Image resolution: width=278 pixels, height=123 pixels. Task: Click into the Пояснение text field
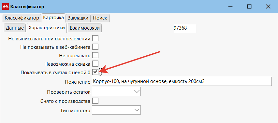[x=182, y=81]
